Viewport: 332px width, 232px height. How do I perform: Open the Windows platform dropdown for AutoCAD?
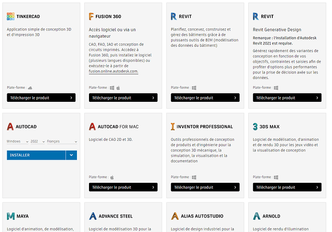tap(18, 141)
